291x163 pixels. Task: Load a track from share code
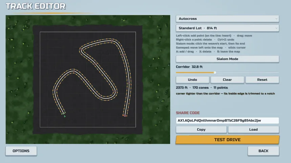pos(253,130)
